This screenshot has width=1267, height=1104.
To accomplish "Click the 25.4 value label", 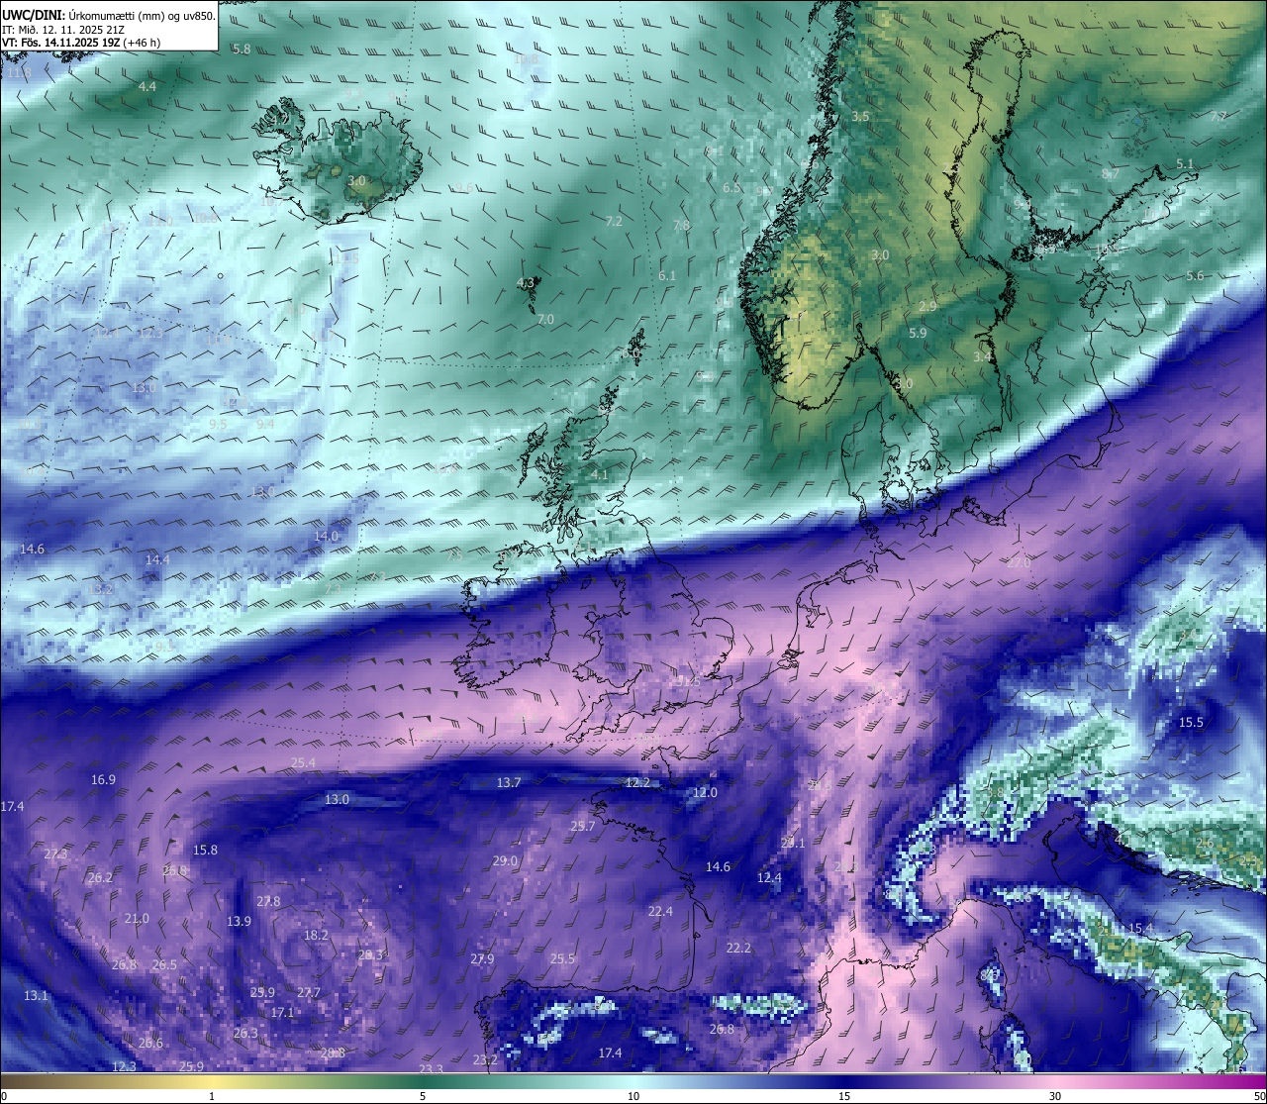I will coord(303,763).
